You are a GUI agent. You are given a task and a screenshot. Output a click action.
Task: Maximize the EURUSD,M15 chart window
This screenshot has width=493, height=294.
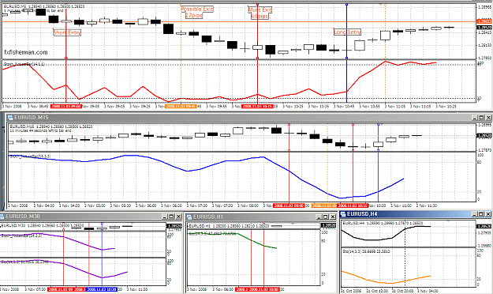coord(481,118)
